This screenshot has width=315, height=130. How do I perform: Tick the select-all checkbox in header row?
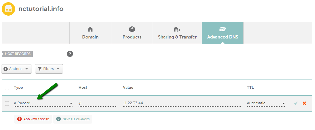[7, 88]
